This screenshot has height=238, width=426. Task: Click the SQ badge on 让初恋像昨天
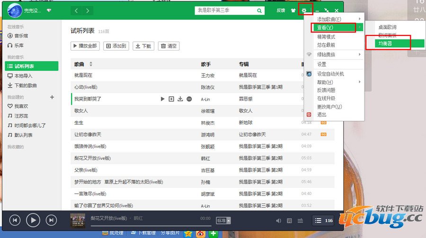pos(323,135)
